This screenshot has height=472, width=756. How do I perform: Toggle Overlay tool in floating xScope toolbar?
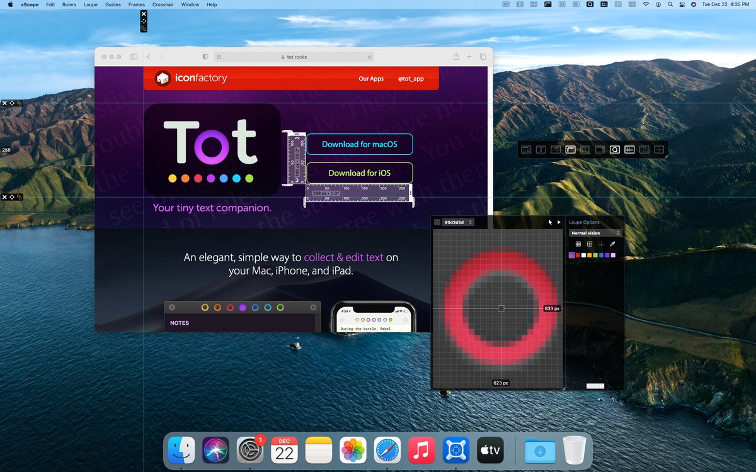click(x=585, y=150)
